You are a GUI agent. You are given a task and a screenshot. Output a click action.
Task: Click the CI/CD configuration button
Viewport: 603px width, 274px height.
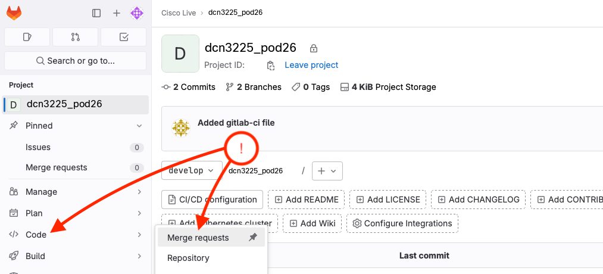[x=213, y=200]
